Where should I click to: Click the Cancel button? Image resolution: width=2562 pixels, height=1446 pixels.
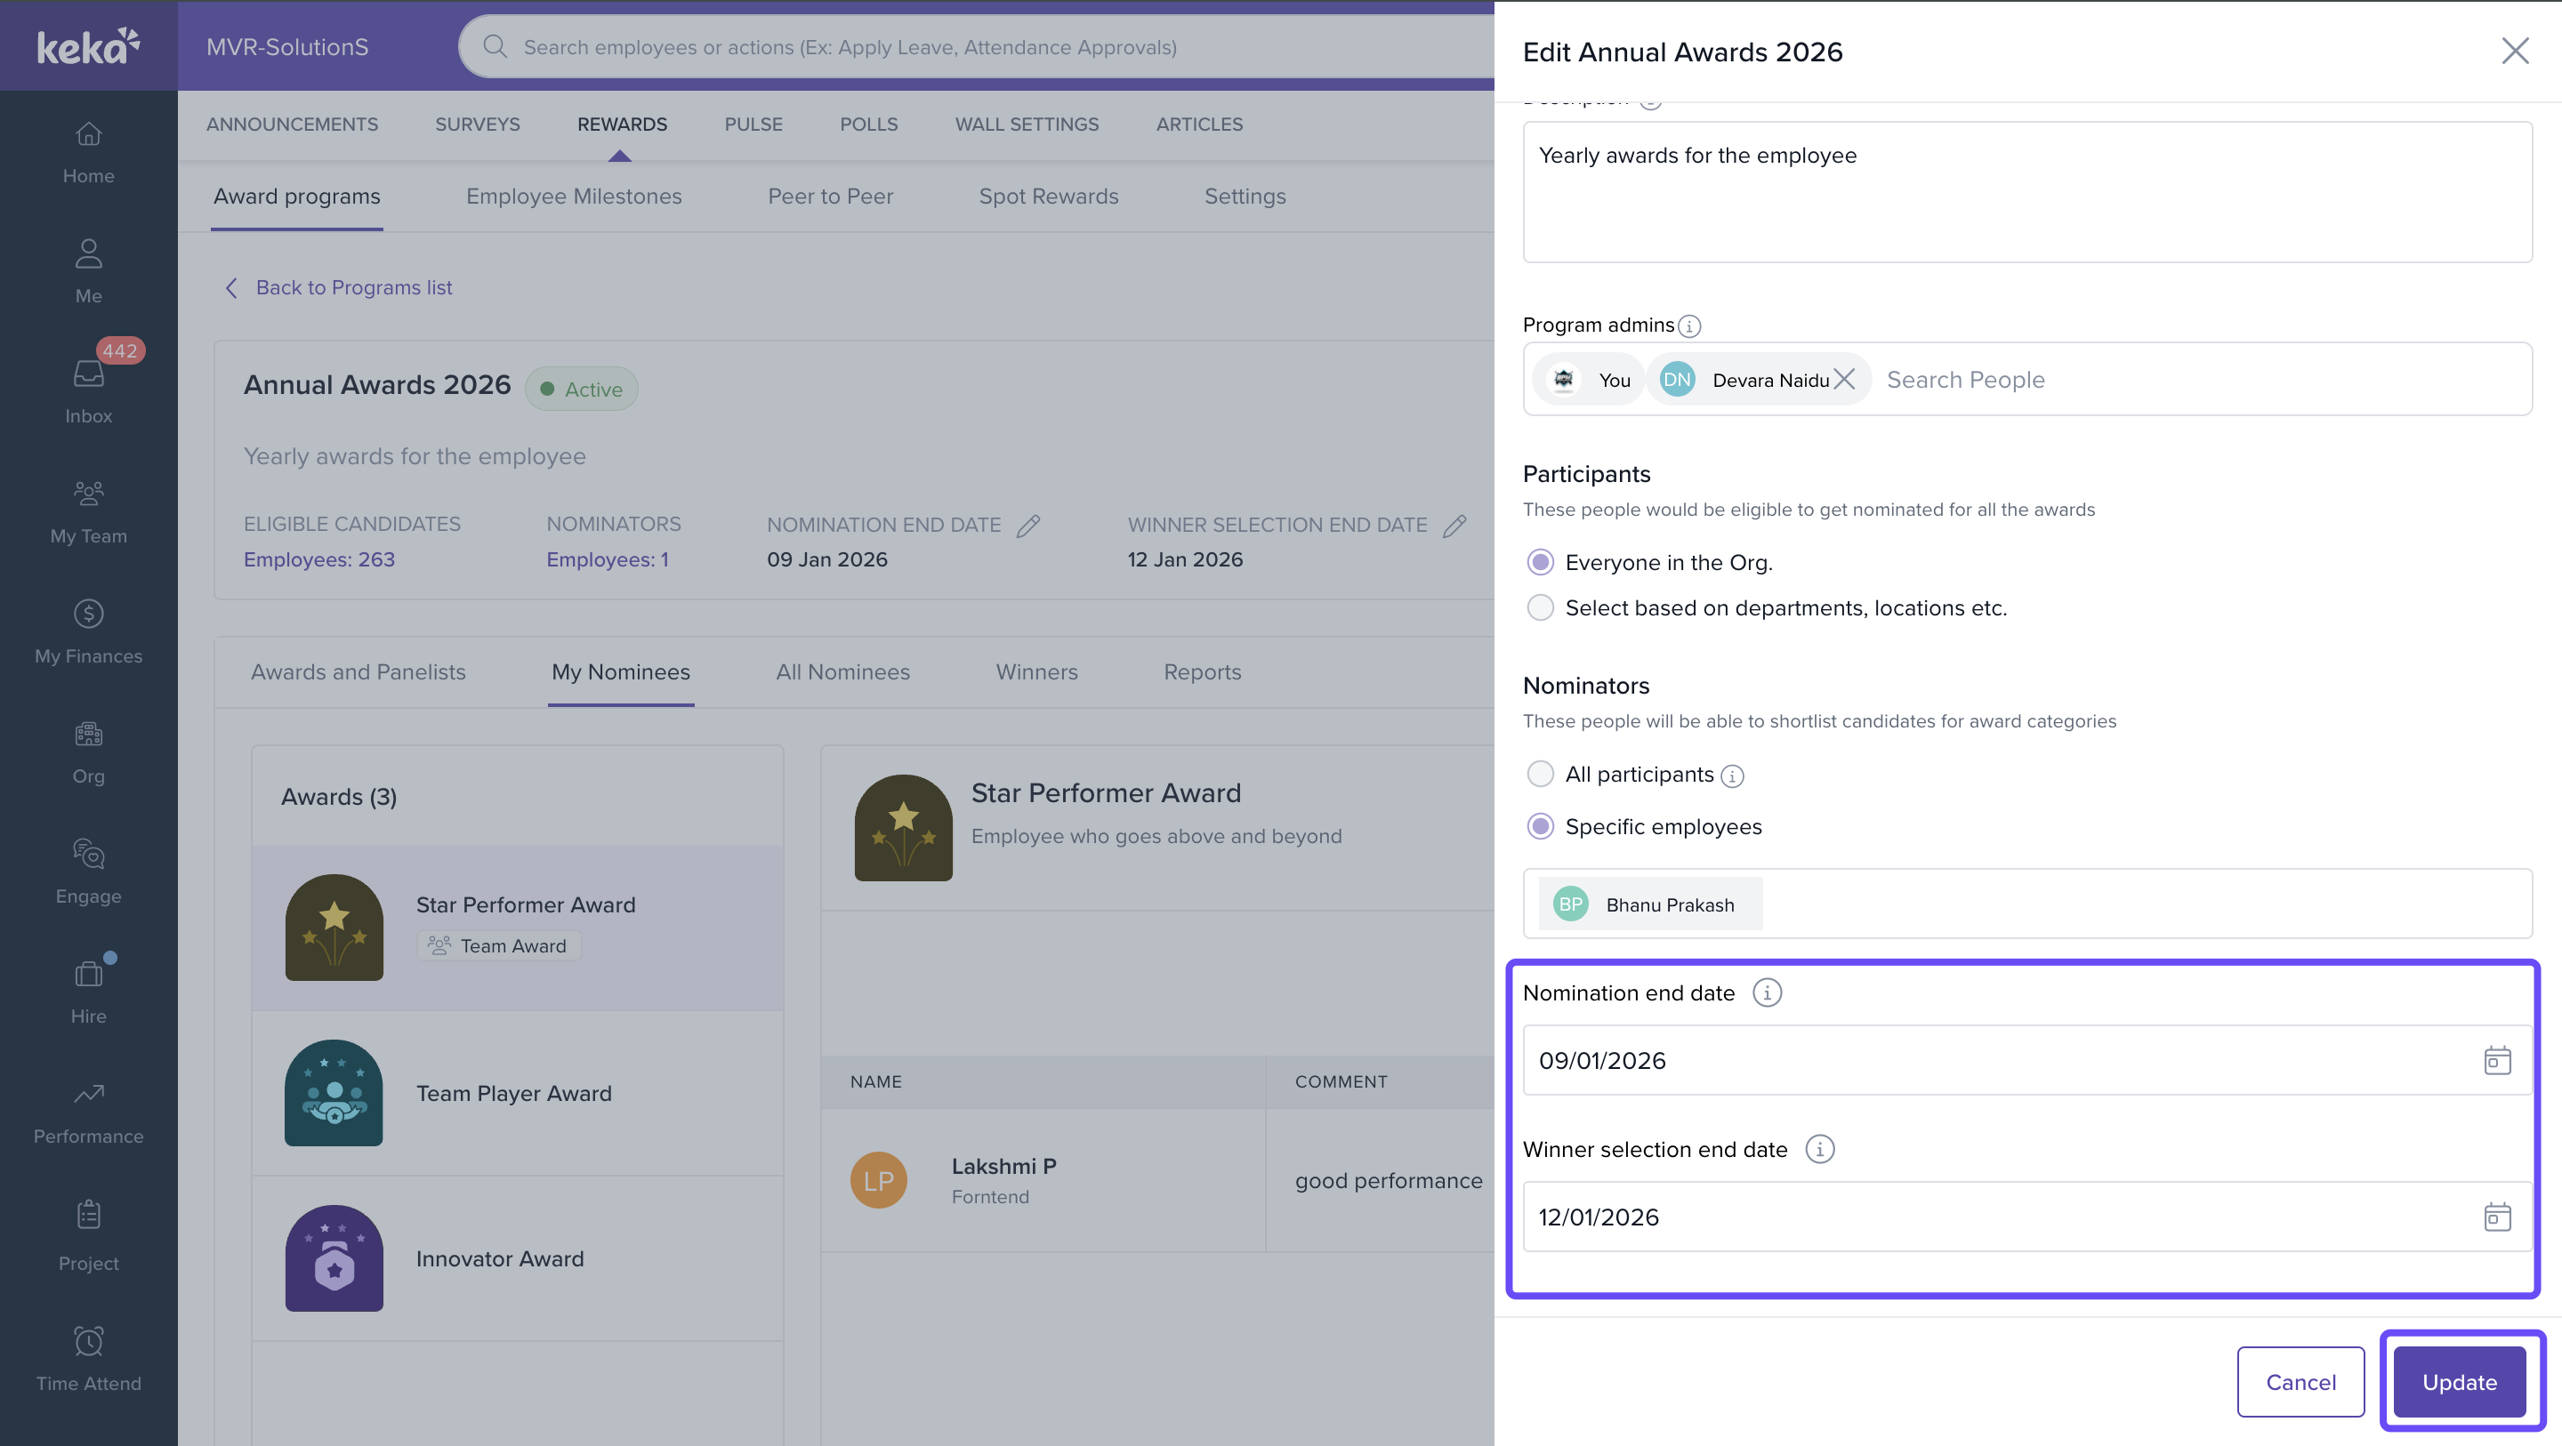coord(2300,1381)
